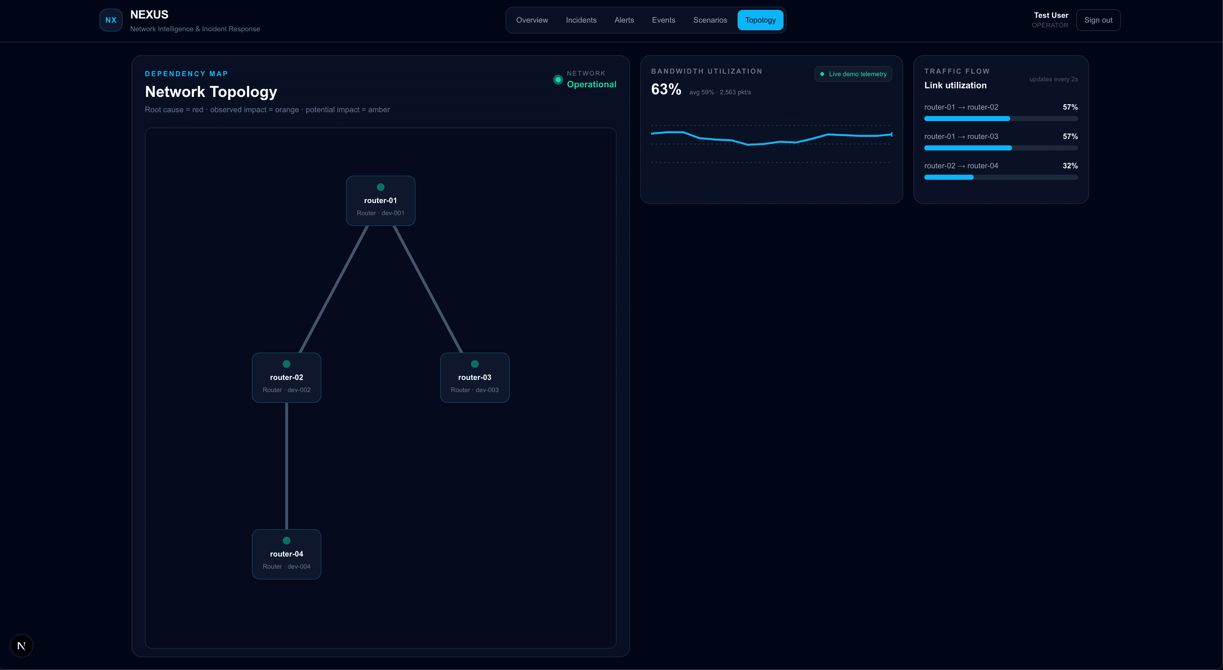Click router-02 node status dot

286,364
